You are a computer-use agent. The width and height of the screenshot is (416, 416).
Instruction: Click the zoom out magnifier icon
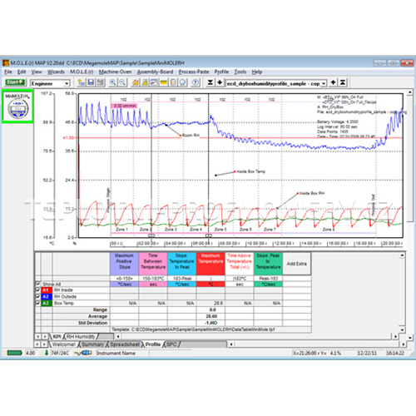(x=122, y=82)
